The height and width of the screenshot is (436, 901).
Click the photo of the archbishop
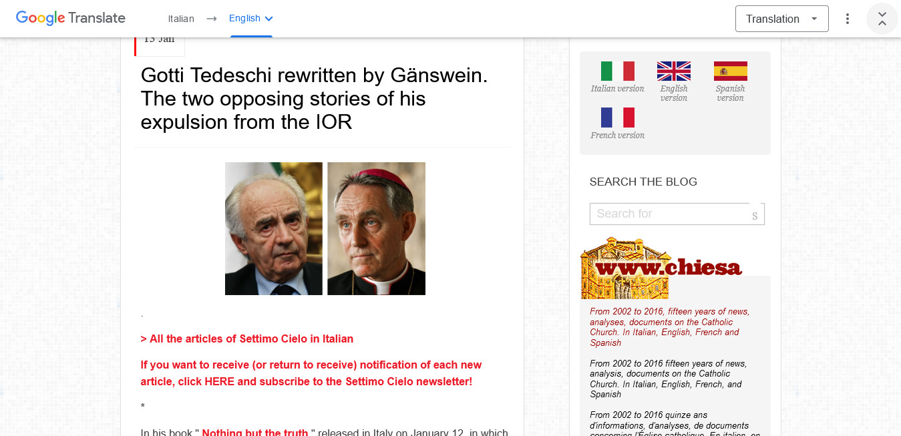[x=376, y=228]
